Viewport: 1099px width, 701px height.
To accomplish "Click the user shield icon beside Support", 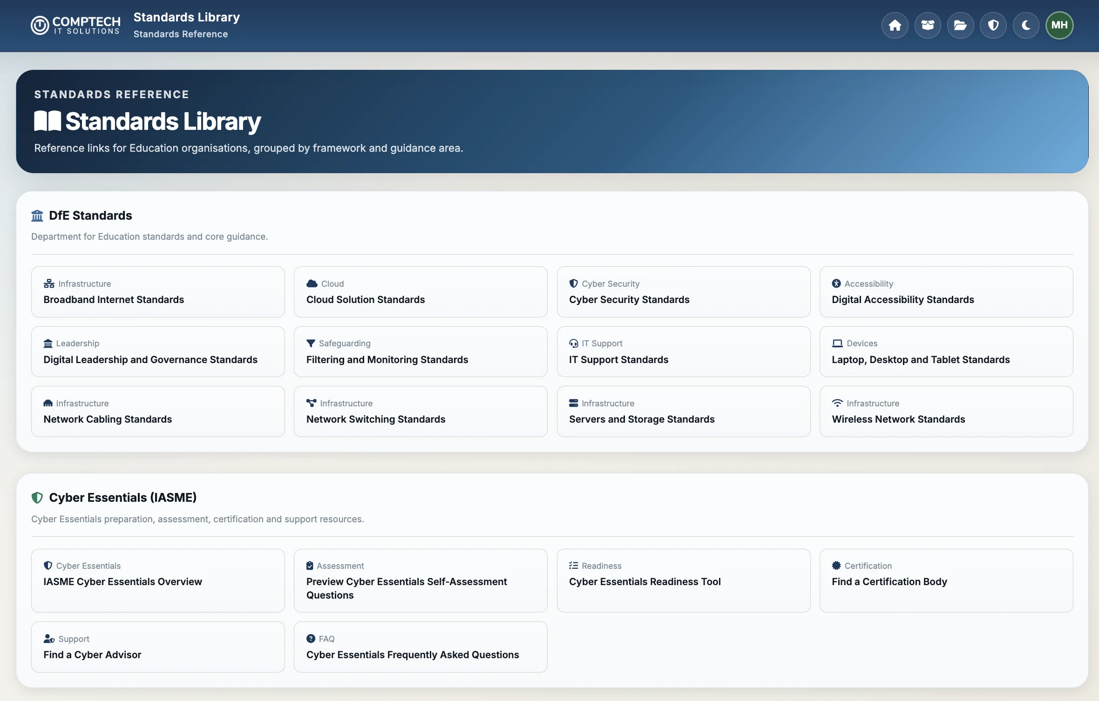I will pos(49,639).
